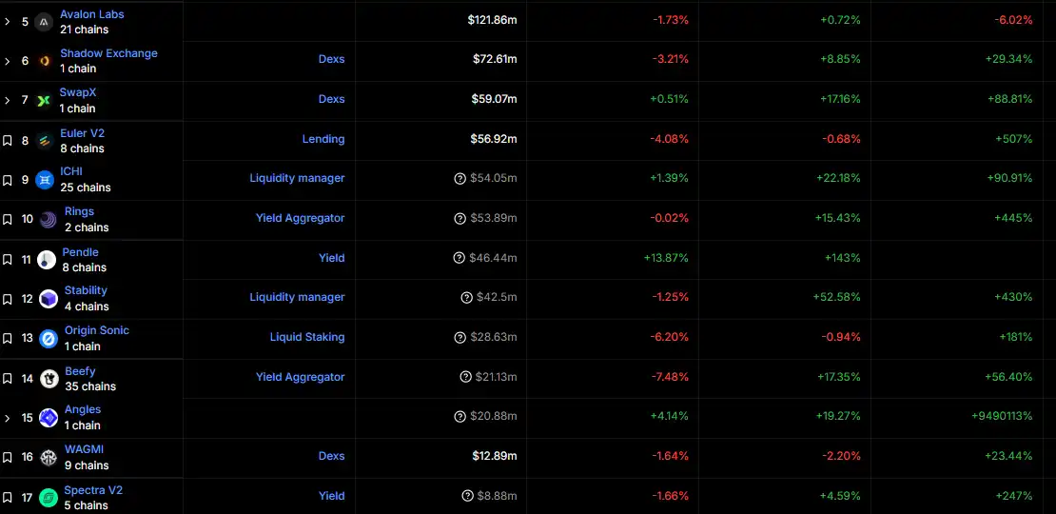The width and height of the screenshot is (1056, 514).
Task: Toggle bookmark for Rings protocol
Action: (8, 219)
